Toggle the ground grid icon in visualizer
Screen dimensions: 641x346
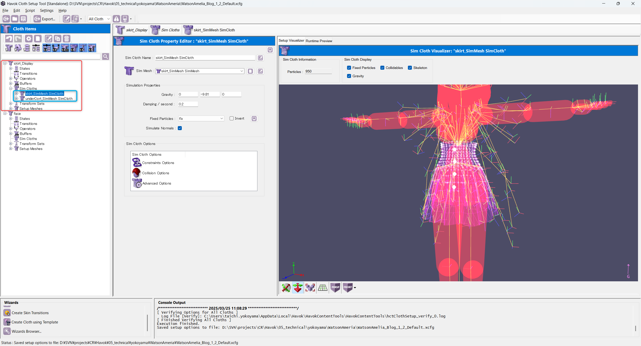coord(323,288)
